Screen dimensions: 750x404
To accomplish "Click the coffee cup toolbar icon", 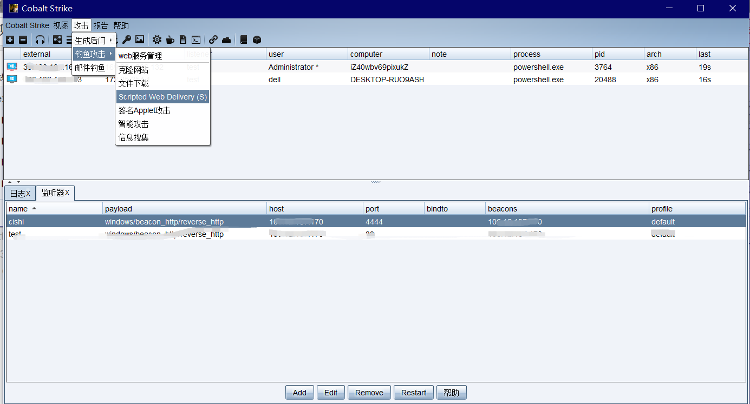I will point(170,39).
